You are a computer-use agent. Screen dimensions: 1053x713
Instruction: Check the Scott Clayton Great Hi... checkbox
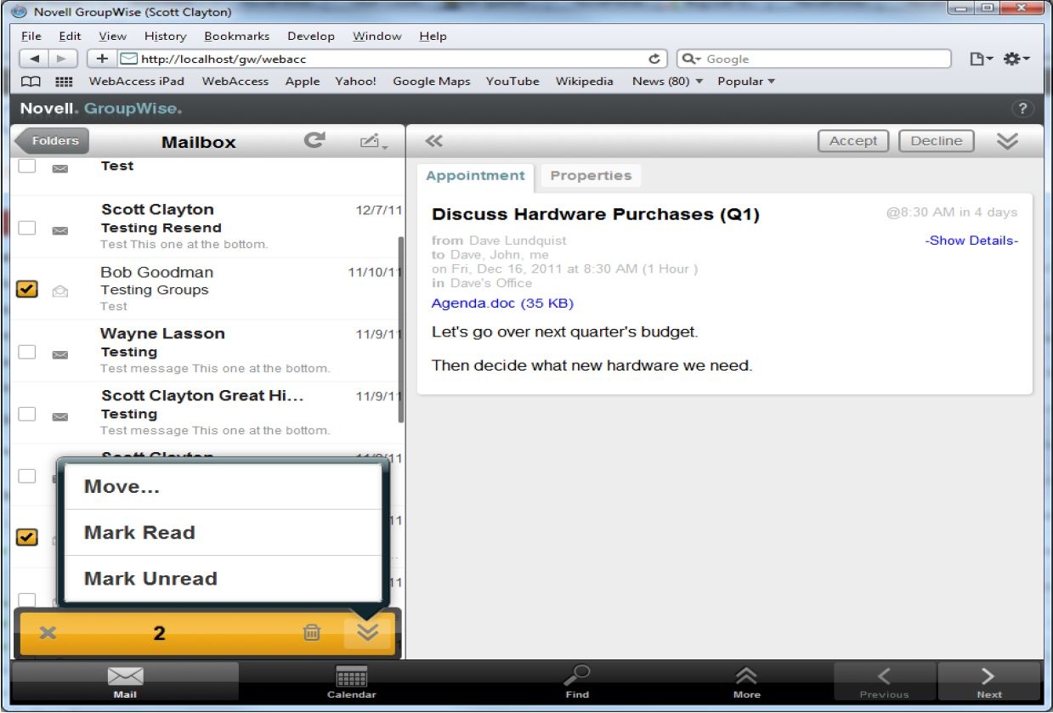tap(27, 414)
